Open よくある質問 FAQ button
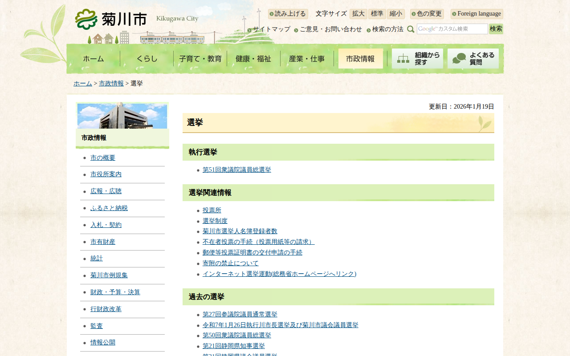 (473, 59)
